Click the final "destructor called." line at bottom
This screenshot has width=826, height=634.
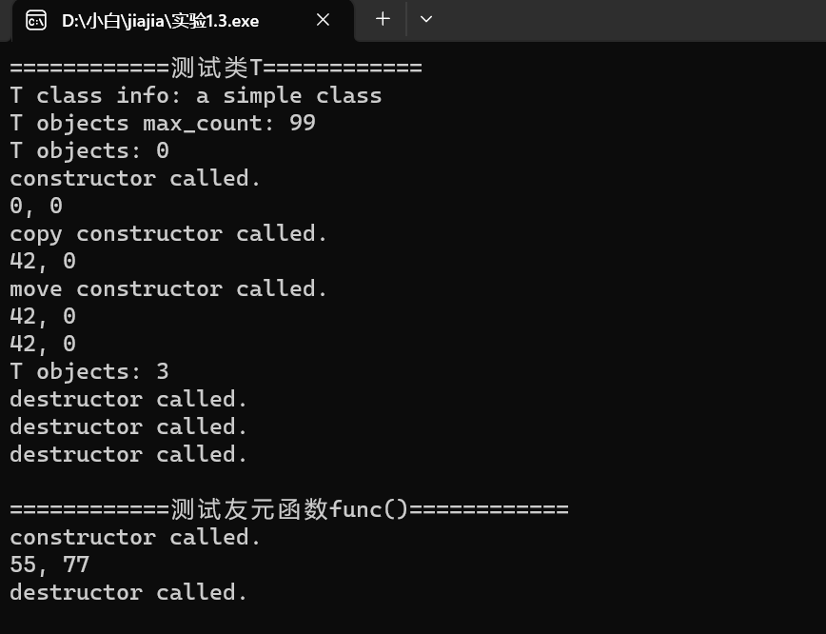pyautogui.click(x=128, y=592)
